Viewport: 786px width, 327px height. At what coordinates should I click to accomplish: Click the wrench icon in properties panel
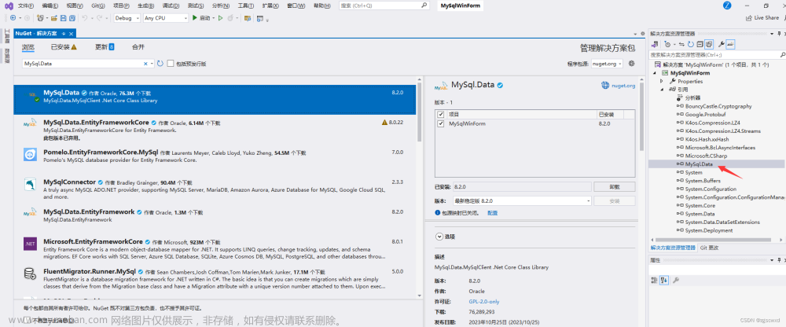(676, 280)
